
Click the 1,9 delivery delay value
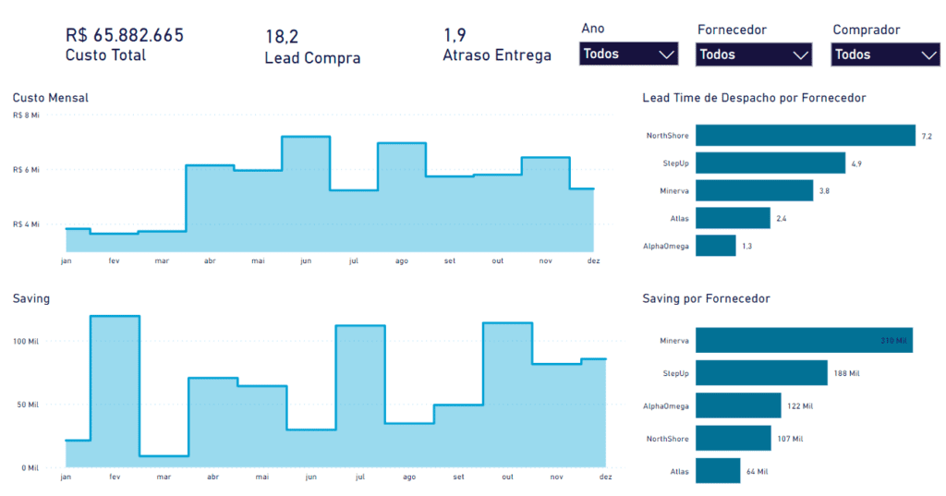[455, 35]
